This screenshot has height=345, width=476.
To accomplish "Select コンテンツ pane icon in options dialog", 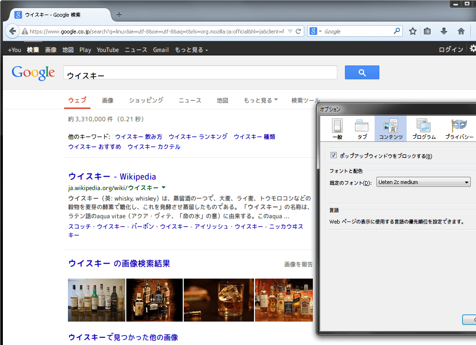I will coord(391,129).
